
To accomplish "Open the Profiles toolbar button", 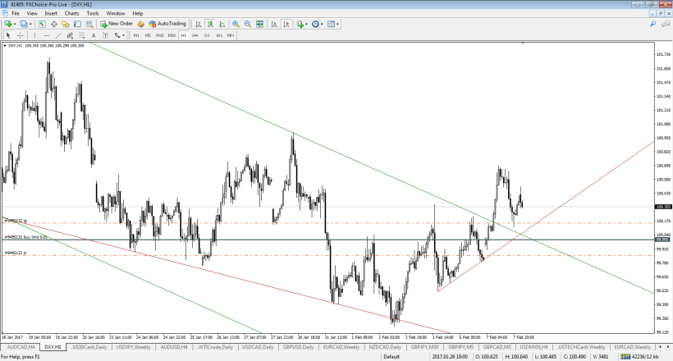I will (x=24, y=24).
